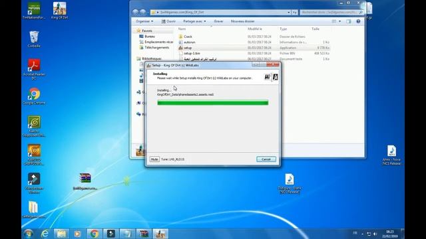Refresh the Explorer address bar
The image size is (426, 239).
[294, 12]
